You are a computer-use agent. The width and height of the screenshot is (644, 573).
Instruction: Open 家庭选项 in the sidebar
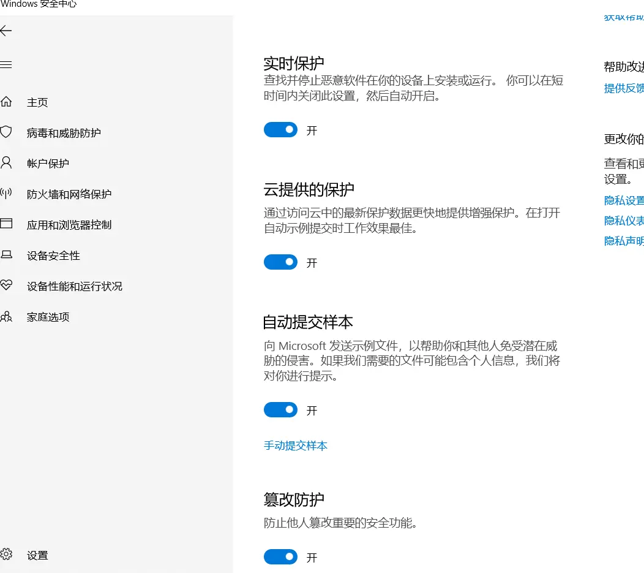pos(48,317)
